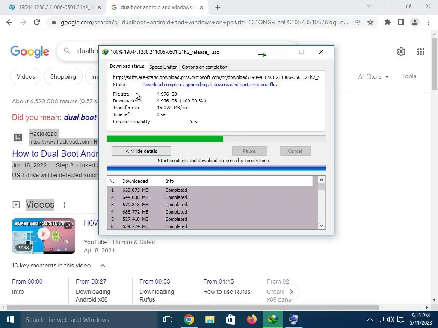
Task: Open File Explorer from taskbar
Action: tap(210, 319)
